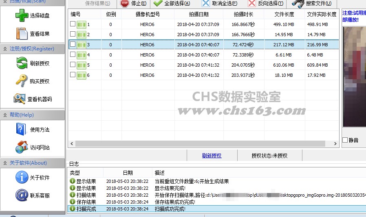The width and height of the screenshot is (366, 217).
Task: Tick the checkbox for video 2
Action: (x=73, y=34)
